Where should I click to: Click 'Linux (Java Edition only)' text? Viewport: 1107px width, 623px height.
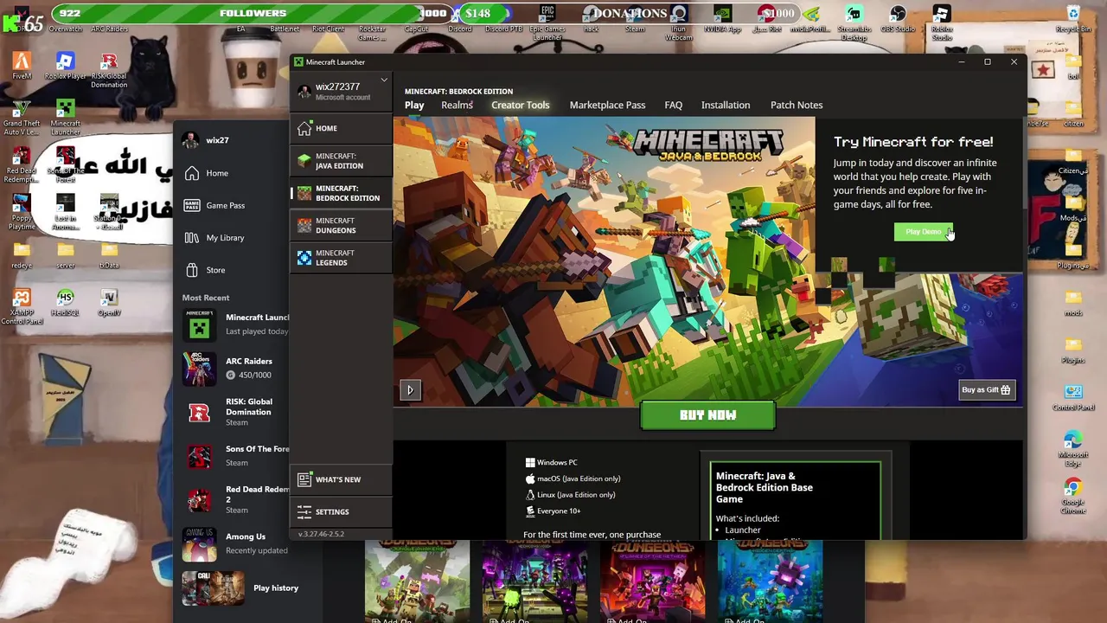coord(576,495)
